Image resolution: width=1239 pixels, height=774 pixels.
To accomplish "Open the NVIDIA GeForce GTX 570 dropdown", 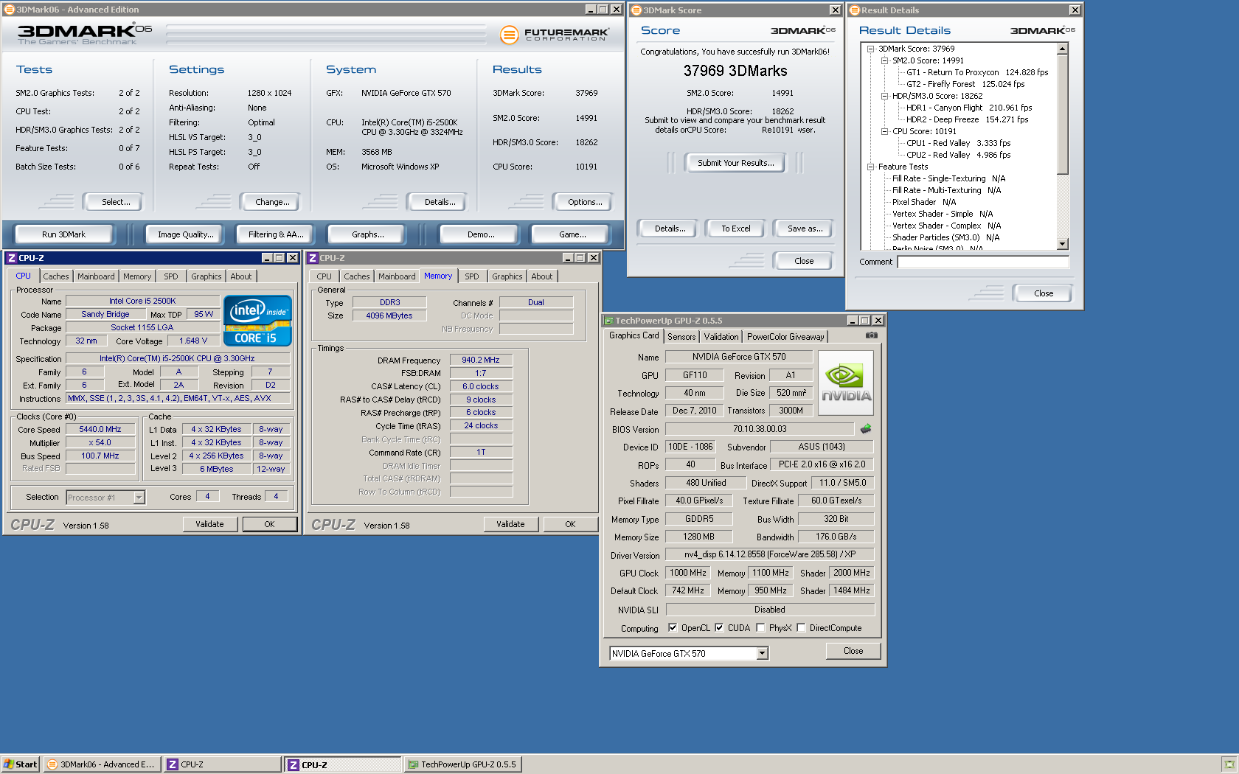I will (x=762, y=653).
